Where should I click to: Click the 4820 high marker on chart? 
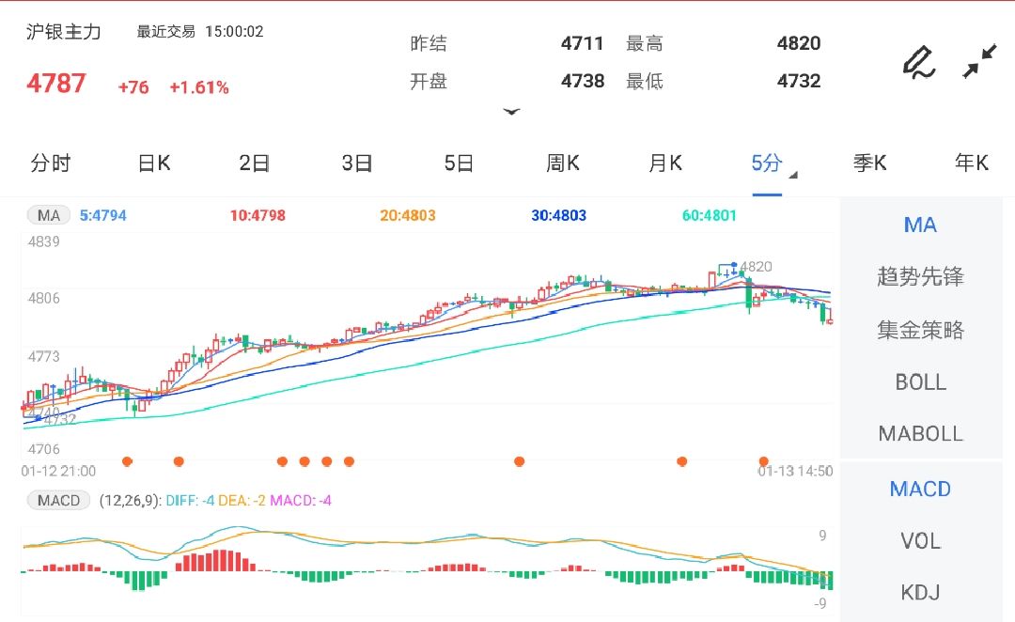click(756, 267)
